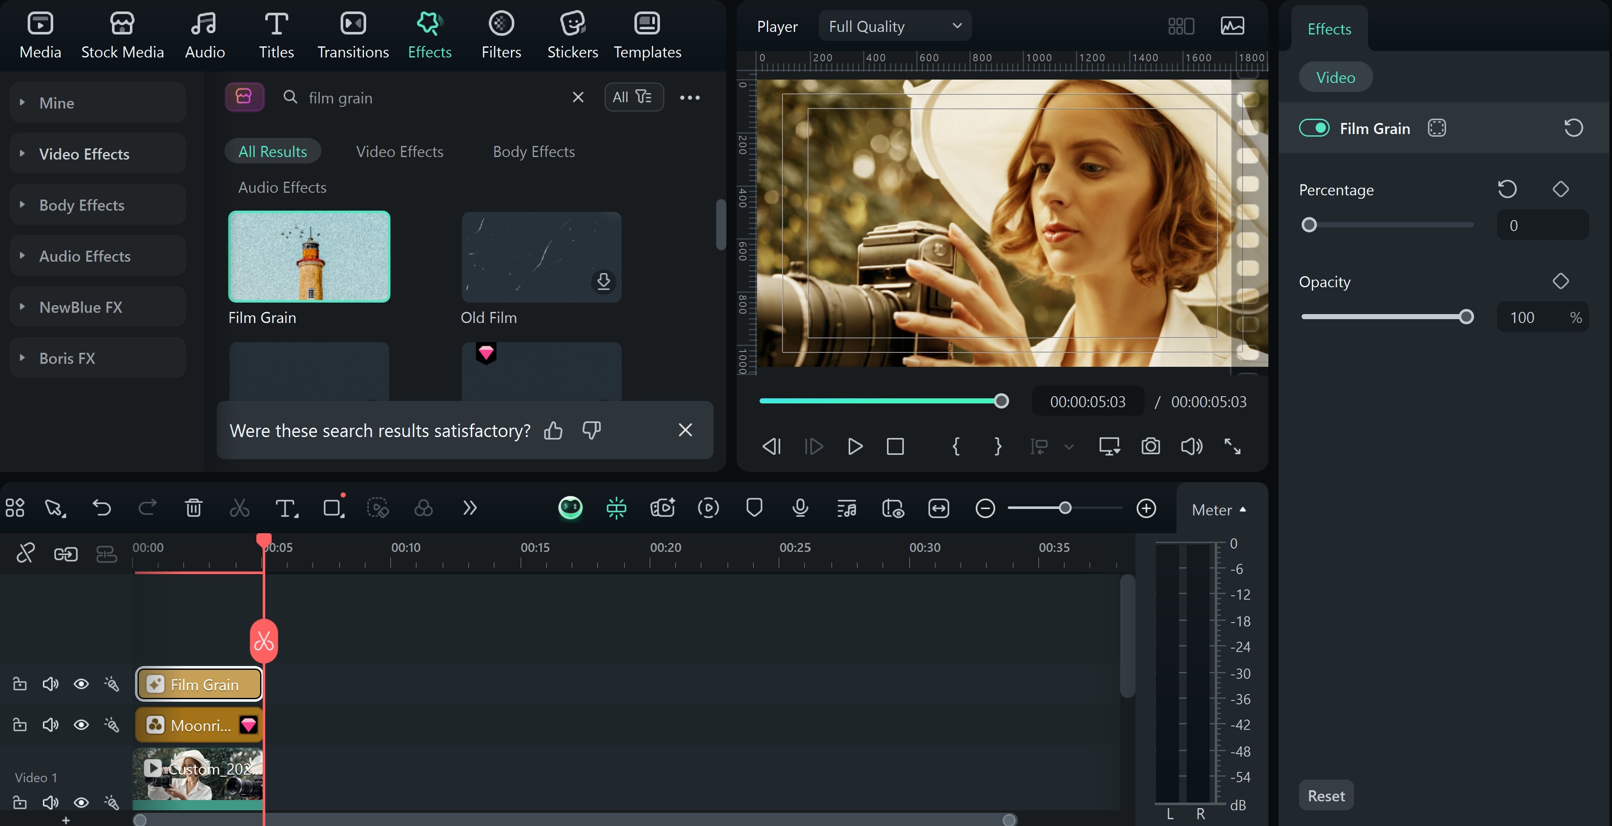The width and height of the screenshot is (1612, 826).
Task: Hide the Moonrise effect track
Action: [x=81, y=725]
